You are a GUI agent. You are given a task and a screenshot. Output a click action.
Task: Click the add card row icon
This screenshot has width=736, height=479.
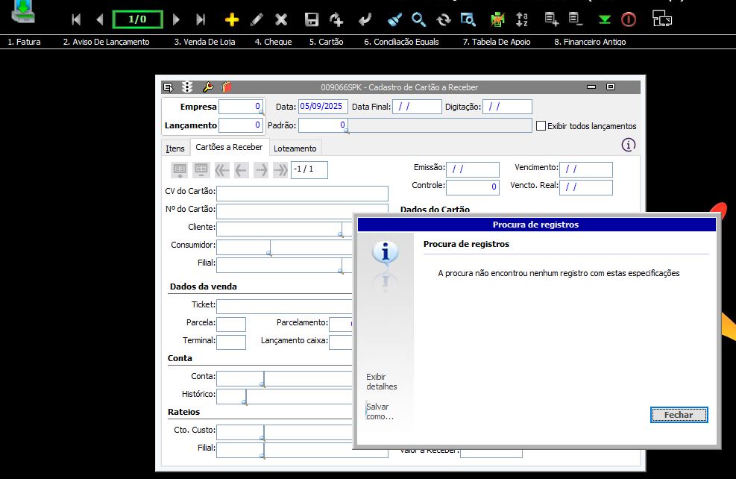(x=180, y=169)
